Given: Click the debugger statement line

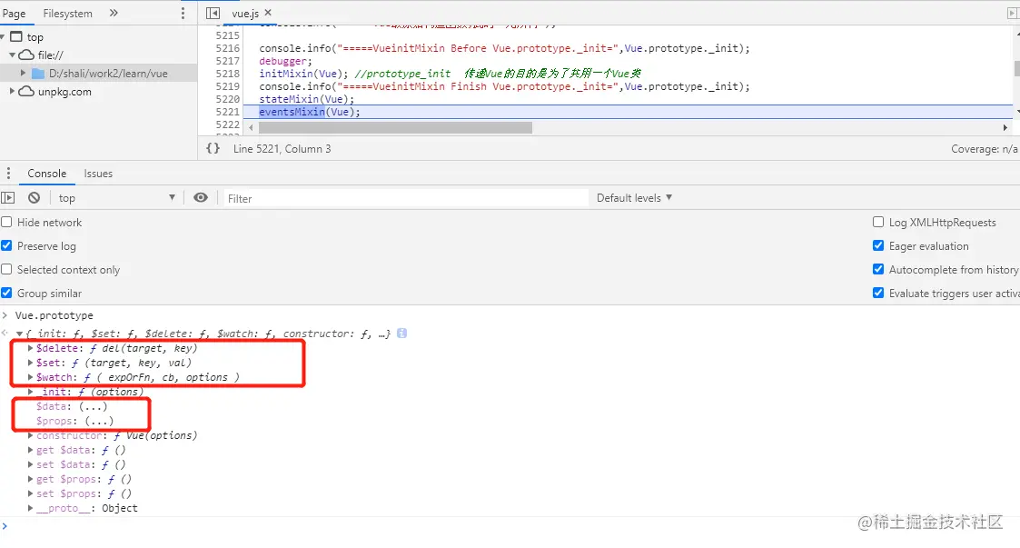Looking at the screenshot, I should [285, 61].
